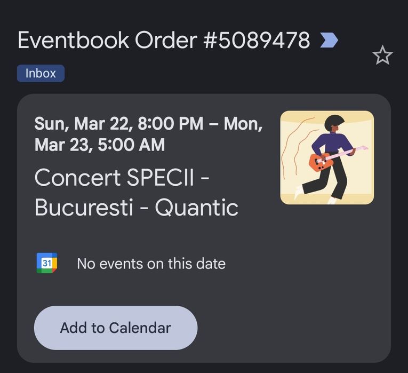Select the "Sun, Mar 22, 8:00 PM" start time
Image resolution: width=408 pixels, height=373 pixels.
pyautogui.click(x=118, y=124)
